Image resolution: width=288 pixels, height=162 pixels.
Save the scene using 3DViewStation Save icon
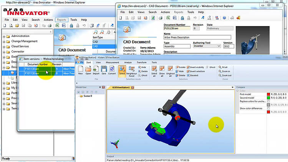[104, 70]
